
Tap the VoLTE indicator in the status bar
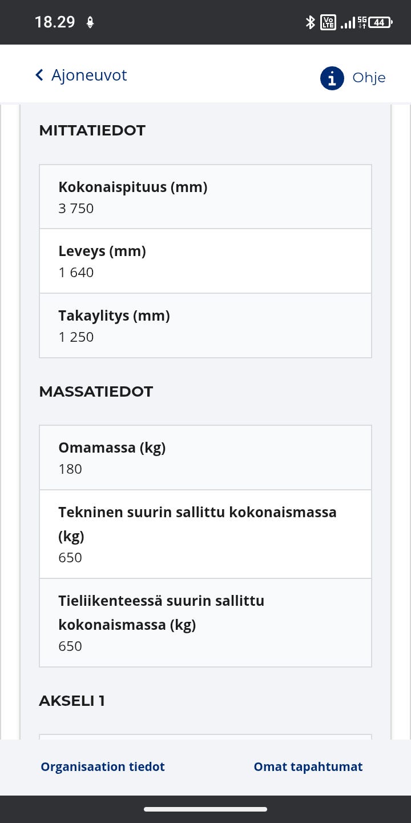(328, 22)
